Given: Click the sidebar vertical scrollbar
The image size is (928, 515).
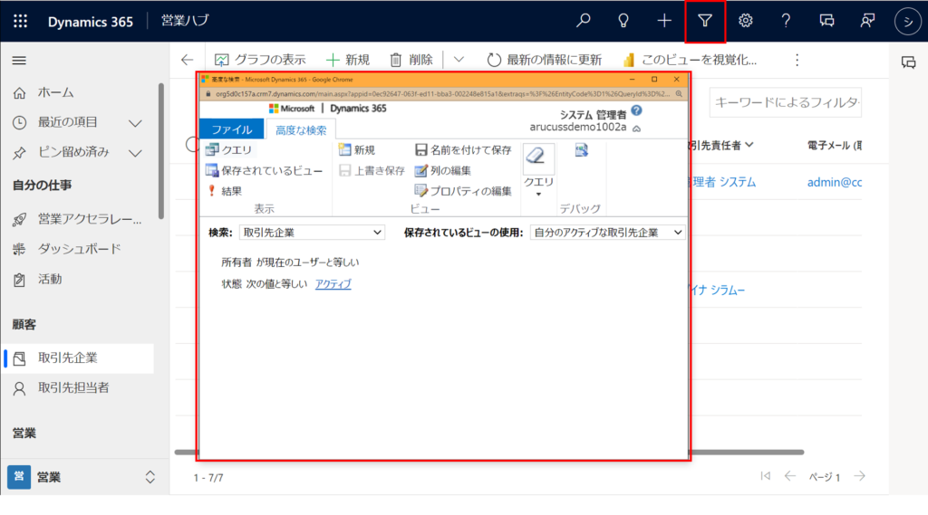Looking at the screenshot, I should (160, 151).
